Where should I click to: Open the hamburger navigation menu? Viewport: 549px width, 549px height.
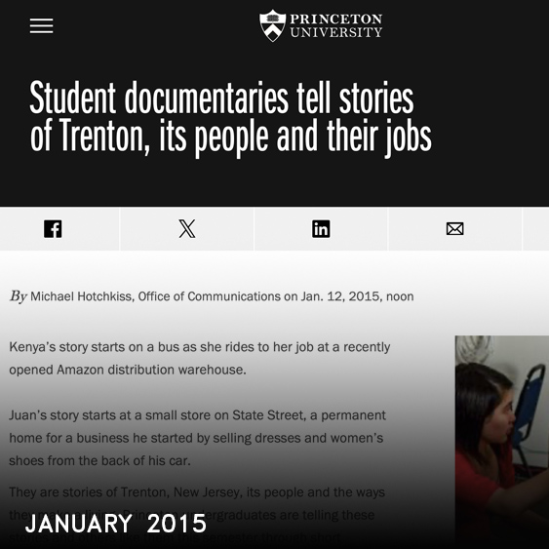41,26
